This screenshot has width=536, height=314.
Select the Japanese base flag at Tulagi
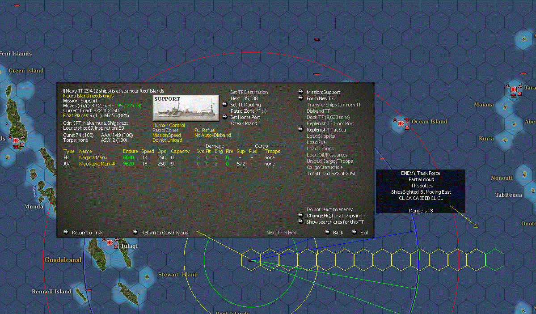click(110, 242)
